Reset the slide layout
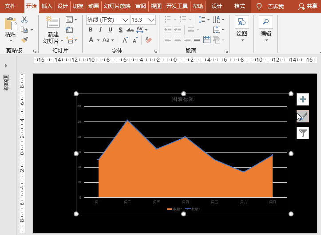The image size is (321, 235). [x=69, y=30]
